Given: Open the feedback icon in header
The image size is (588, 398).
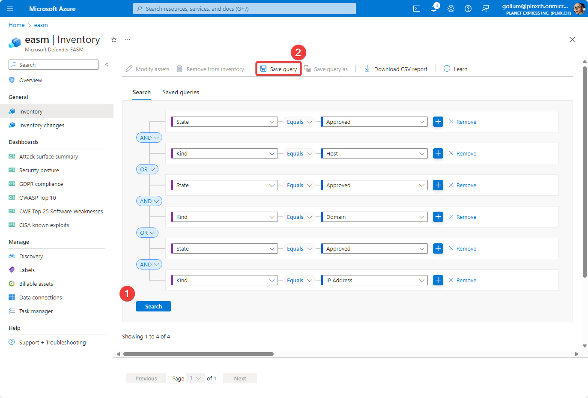Looking at the screenshot, I should click(x=485, y=9).
